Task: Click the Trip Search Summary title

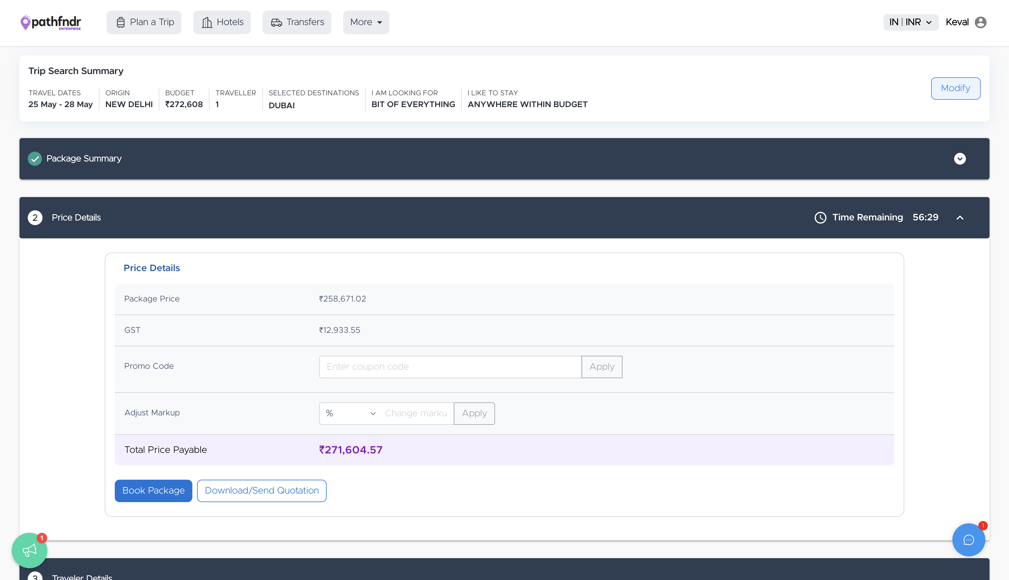Action: [x=76, y=71]
